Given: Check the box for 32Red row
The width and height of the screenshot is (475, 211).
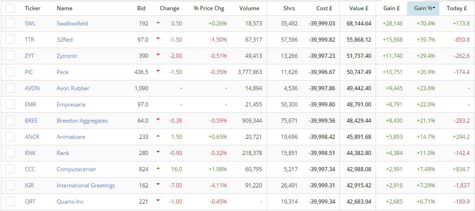Looking at the screenshot, I should point(10,39).
